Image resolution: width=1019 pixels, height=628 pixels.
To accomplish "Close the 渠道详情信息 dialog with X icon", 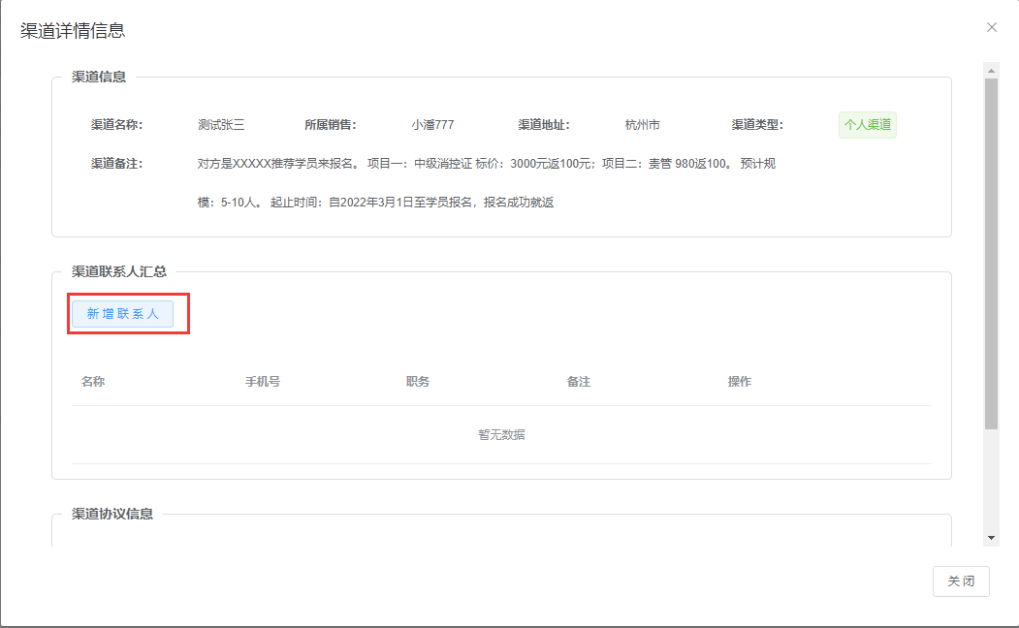I will [991, 27].
